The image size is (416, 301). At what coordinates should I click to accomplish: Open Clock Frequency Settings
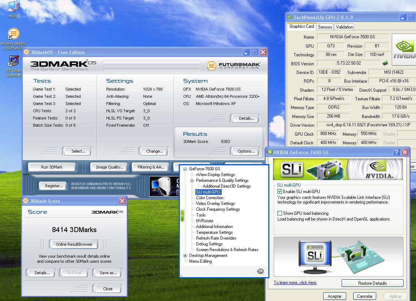point(218,209)
